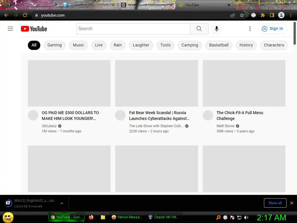Screen dimensions: 297x223
Task: Click the 360Jeezy channel avatar
Action: (33, 115)
